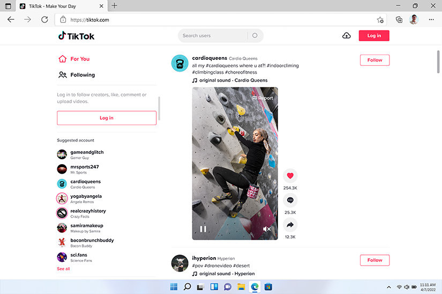The image size is (442, 294).
Task: Open samiramakeup avatar in suggested accounts
Action: pyautogui.click(x=62, y=228)
